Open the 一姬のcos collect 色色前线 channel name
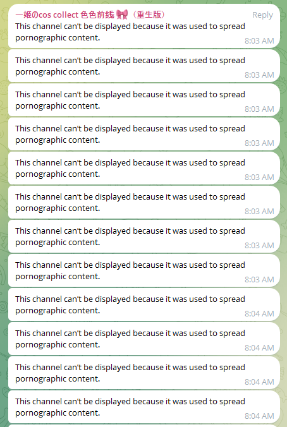The height and width of the screenshot is (427, 287). (64, 15)
